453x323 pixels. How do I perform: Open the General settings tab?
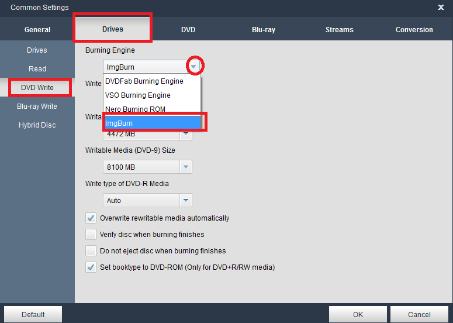pyautogui.click(x=37, y=29)
